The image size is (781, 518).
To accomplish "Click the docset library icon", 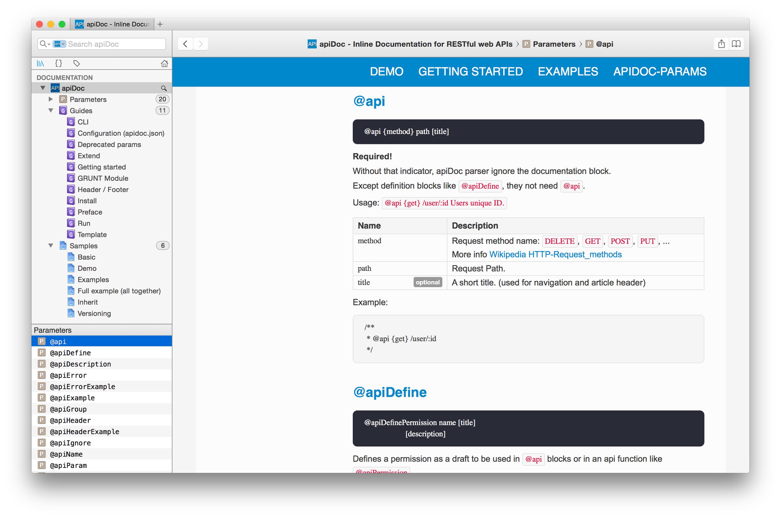I will tap(40, 63).
